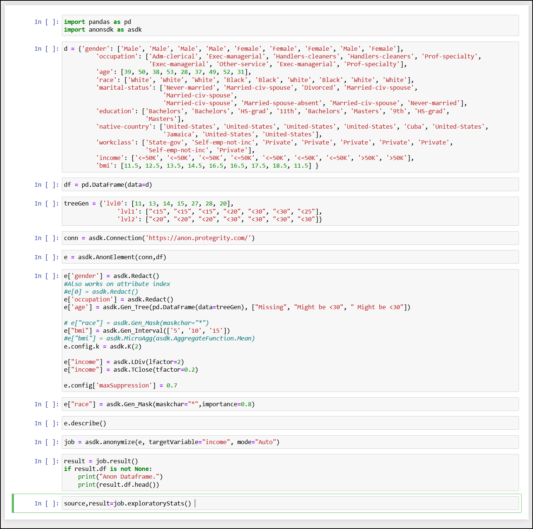533x529 pixels.
Task: Click the commented MicroAgg line
Action: point(159,338)
